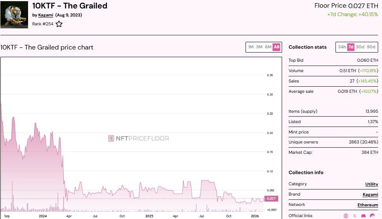Open the Ethereum network link
Screen dimensions: 382x219
click(x=368, y=205)
